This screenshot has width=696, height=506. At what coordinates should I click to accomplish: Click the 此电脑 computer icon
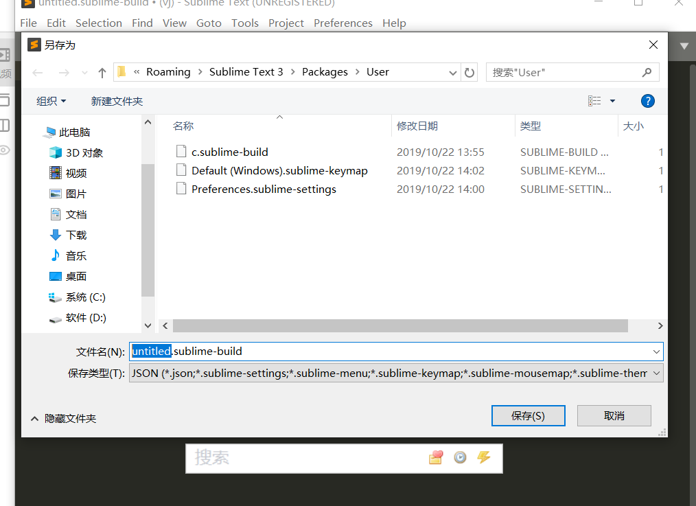click(50, 132)
